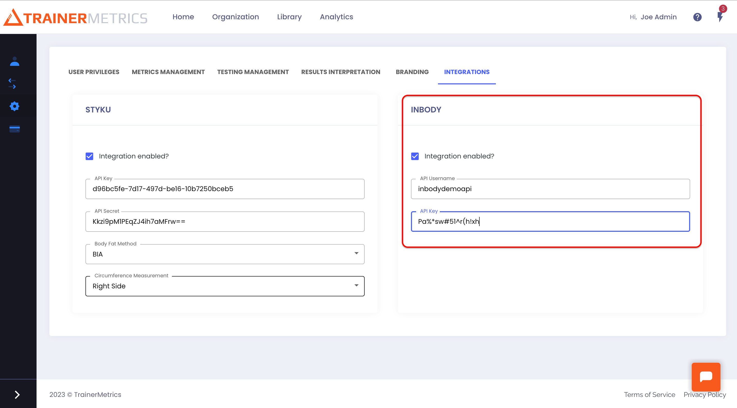The width and height of the screenshot is (737, 408).
Task: Click the 2023 © TrainerMetrics footer text
Action: pos(85,395)
